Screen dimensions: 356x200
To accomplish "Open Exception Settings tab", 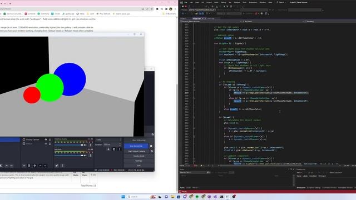I will [x=314, y=188].
